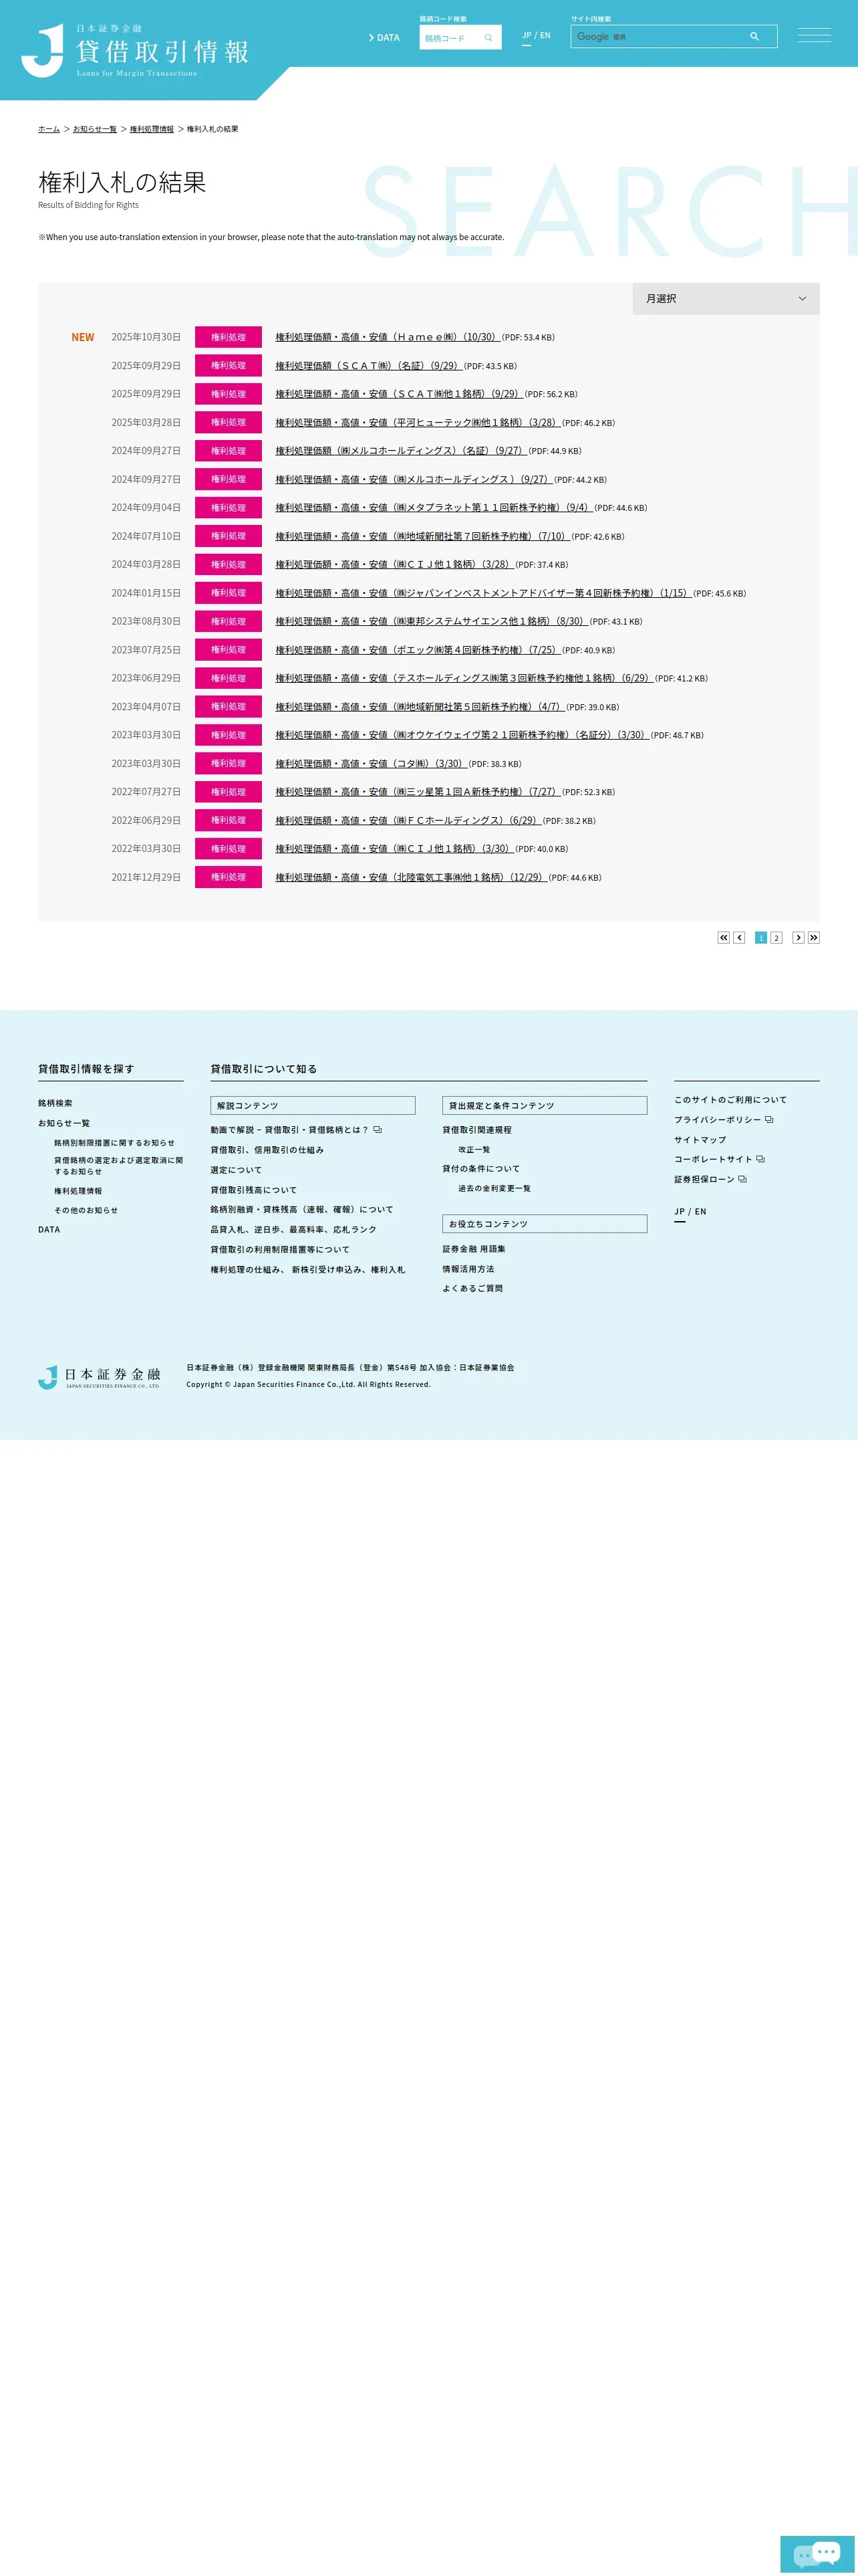Open the 権利処理情報 breadcrumb link

[x=152, y=129]
